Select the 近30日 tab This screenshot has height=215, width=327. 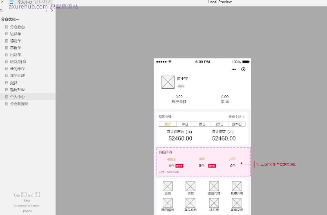pyautogui.click(x=237, y=124)
